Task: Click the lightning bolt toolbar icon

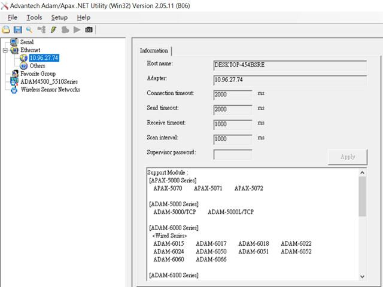Action: 53,30
